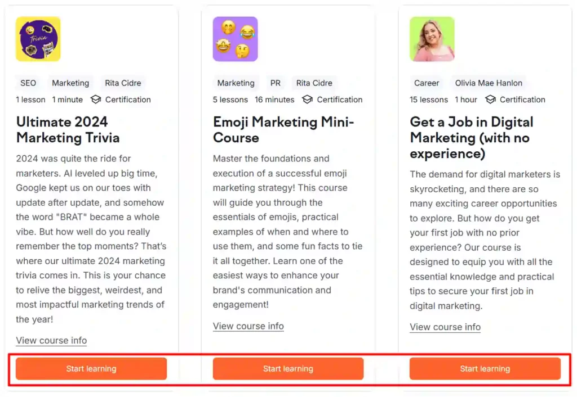577x397 pixels.
Task: Start learning the Emoji Marketing Mini-Course
Action: [x=288, y=369]
